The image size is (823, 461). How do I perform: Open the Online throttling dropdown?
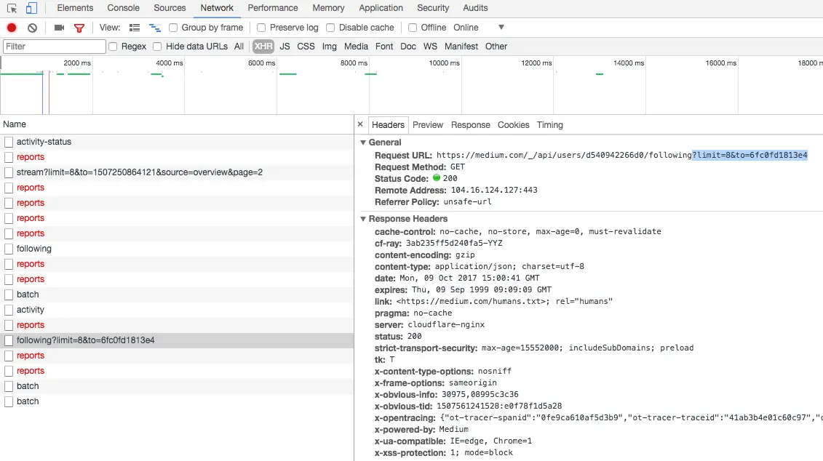point(478,28)
